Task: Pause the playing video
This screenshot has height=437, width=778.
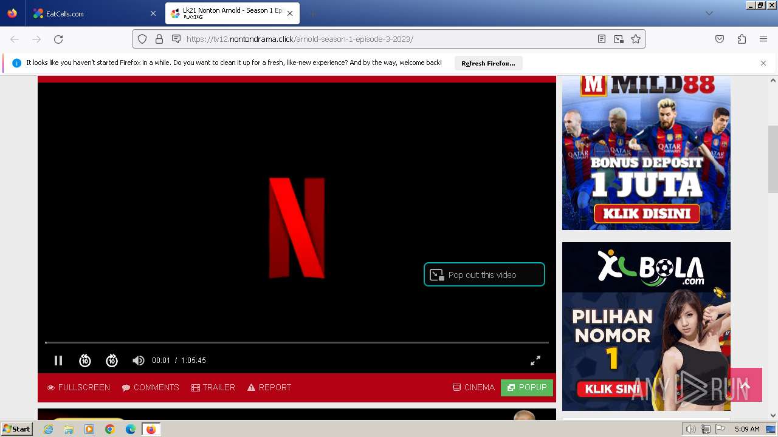Action: 58,361
